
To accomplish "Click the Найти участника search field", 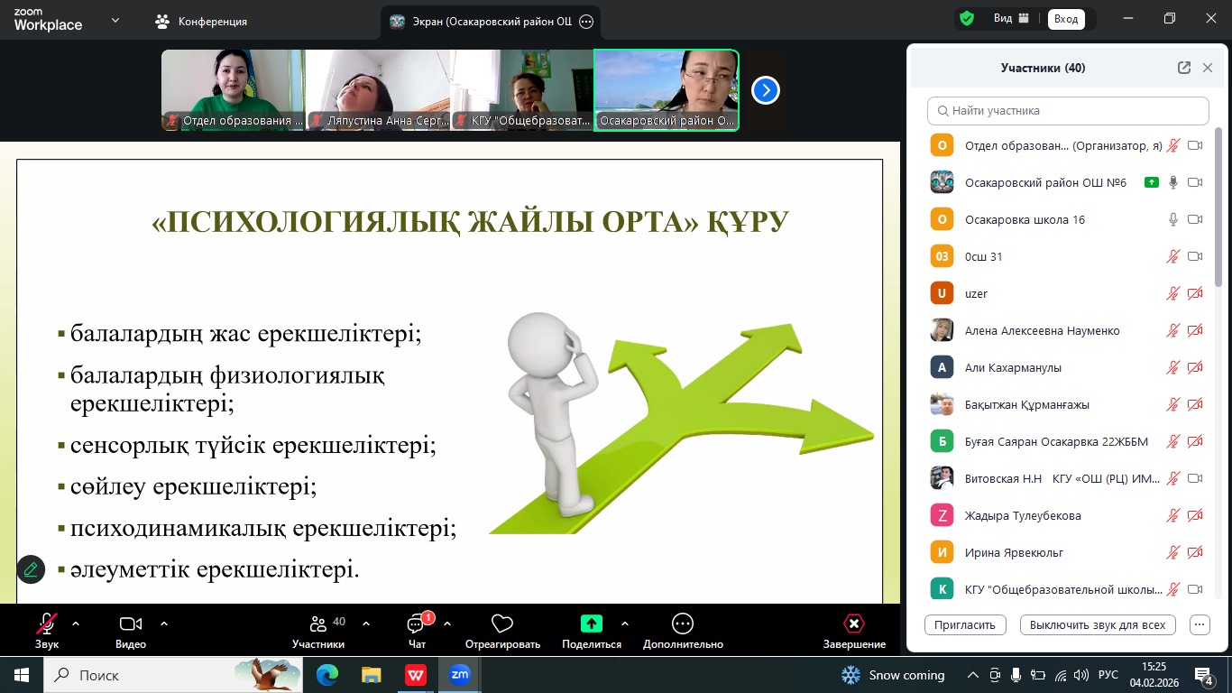I will [1068, 111].
